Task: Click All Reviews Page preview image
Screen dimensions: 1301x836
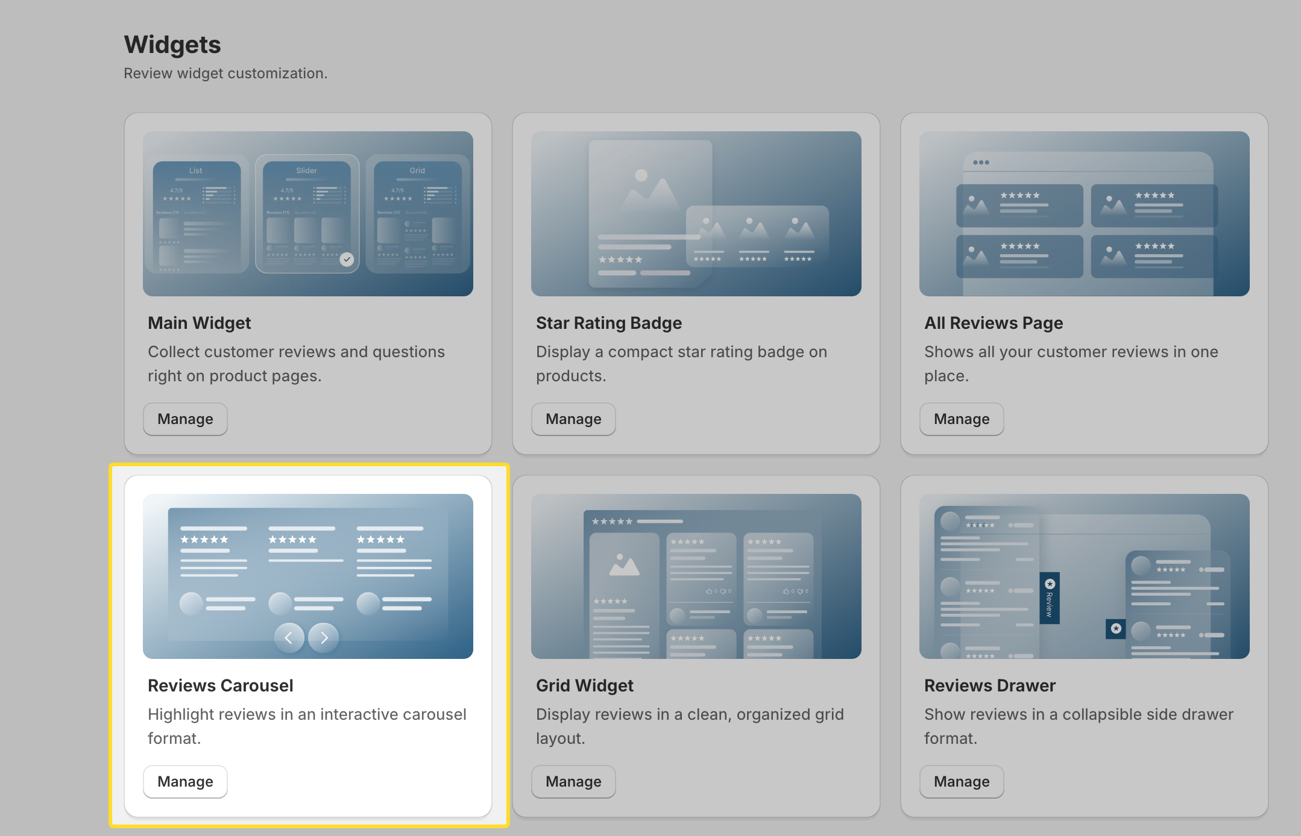Action: click(x=1084, y=214)
